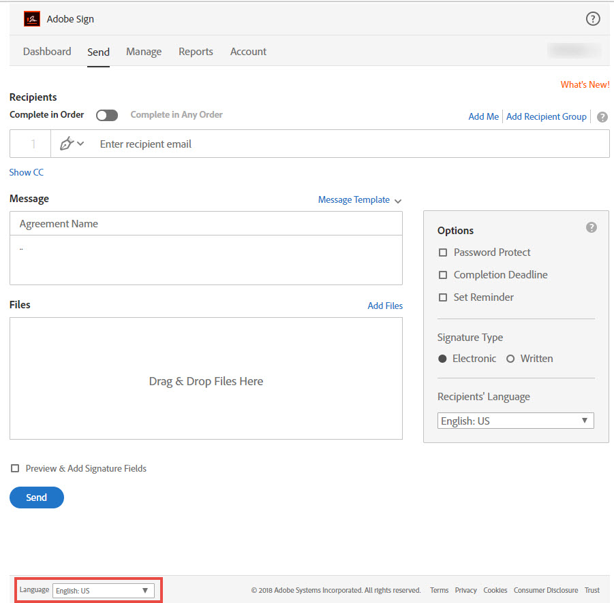Click the What's New! link
This screenshot has height=603, width=614.
[x=585, y=84]
